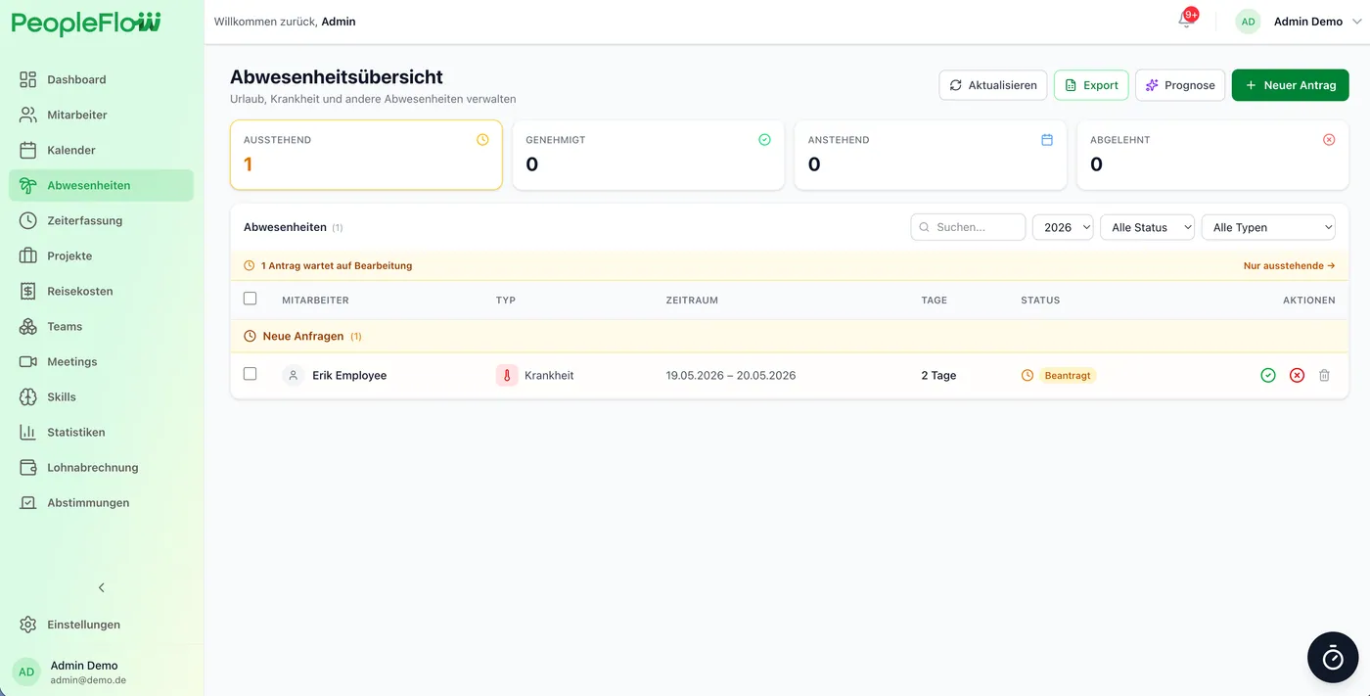Open notifications bell with 9+ badge
The width and height of the screenshot is (1370, 696).
pos(1186,21)
